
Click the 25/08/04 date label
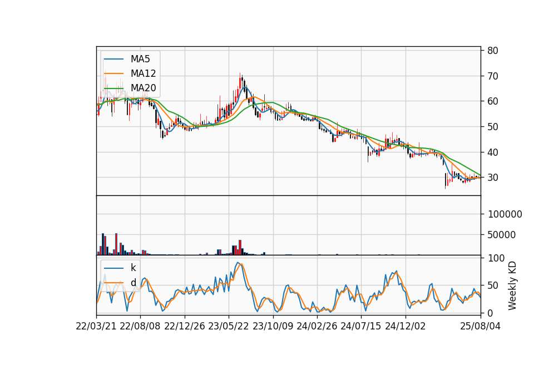tap(481, 326)
